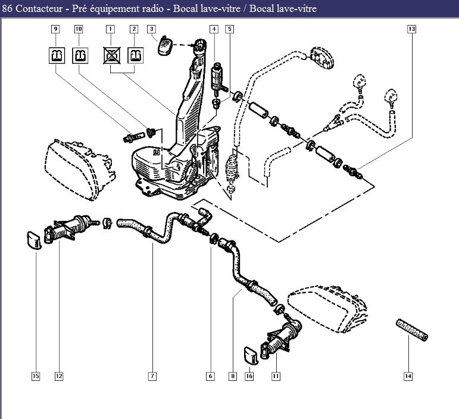Click the bolt drawing linked to label 9
This screenshot has width=459, height=419.
pyautogui.click(x=134, y=137)
